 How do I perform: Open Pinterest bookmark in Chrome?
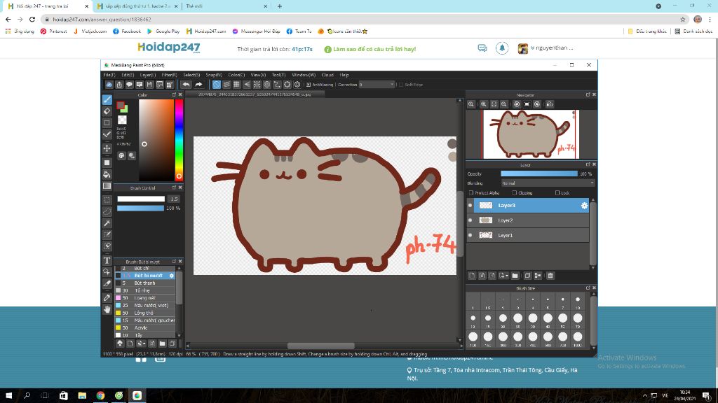[x=53, y=31]
